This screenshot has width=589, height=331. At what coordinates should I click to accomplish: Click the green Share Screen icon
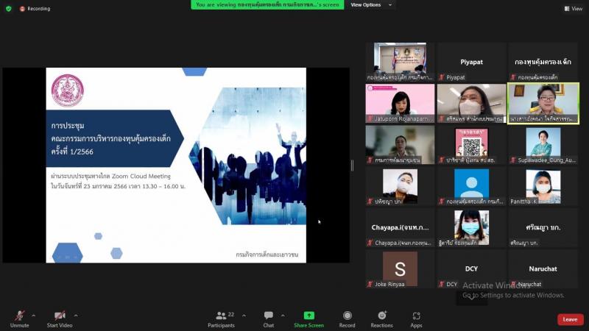pos(308,316)
